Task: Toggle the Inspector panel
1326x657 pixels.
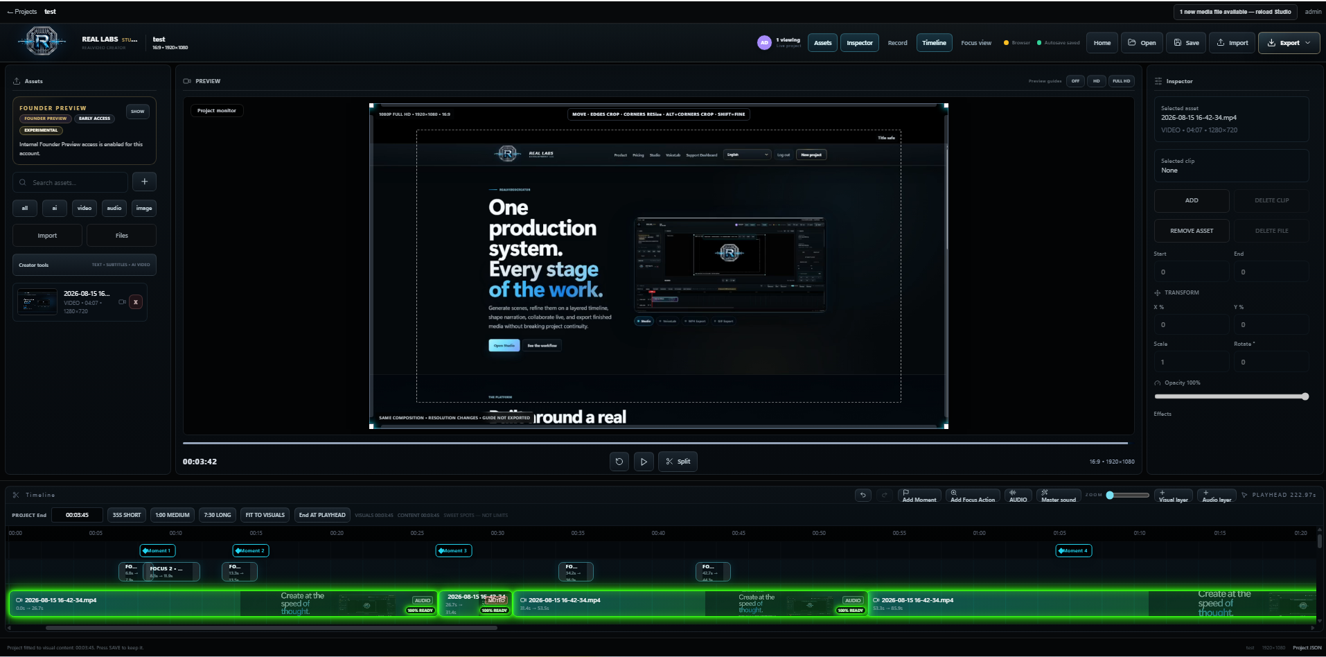Action: pos(860,43)
